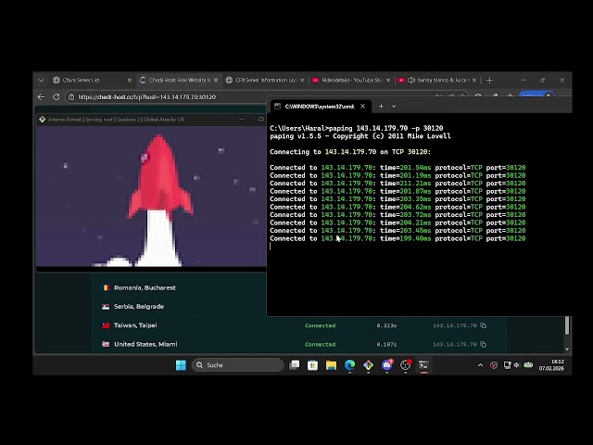Open network settings in the tray
This screenshot has width=593, height=445.
[507, 365]
